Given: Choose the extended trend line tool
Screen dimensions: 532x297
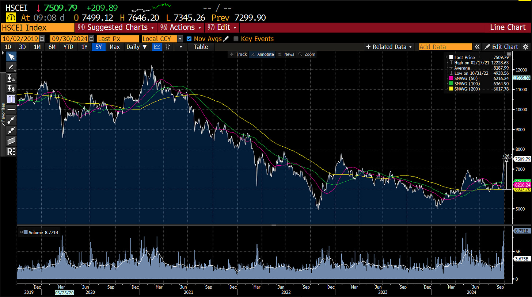Looking at the screenshot, I should (x=11, y=130).
